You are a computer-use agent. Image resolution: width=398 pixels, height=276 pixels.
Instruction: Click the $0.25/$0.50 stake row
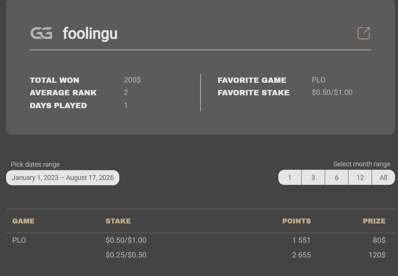point(126,255)
